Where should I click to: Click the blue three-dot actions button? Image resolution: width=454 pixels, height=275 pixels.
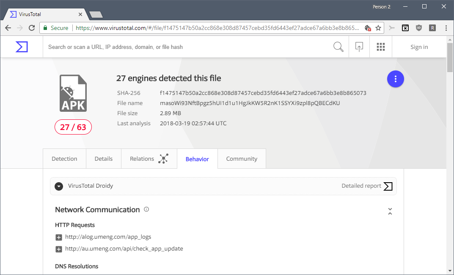coord(396,79)
